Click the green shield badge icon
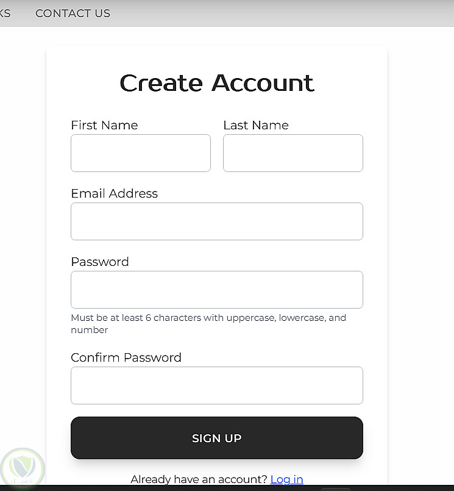454x491 pixels. pos(22,470)
